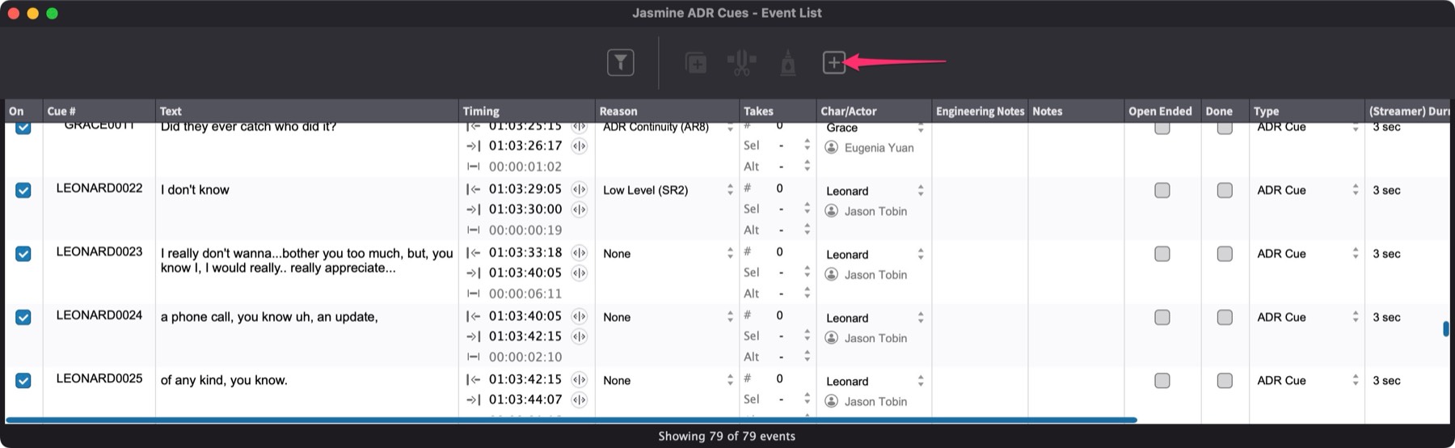Click duration icon beside 00:00:00:19

[474, 230]
